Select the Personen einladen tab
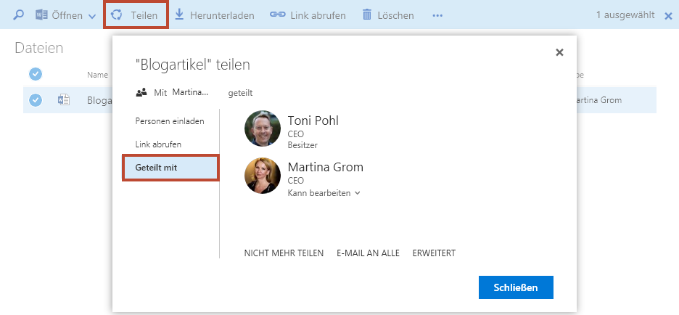This screenshot has width=679, height=315. (170, 121)
